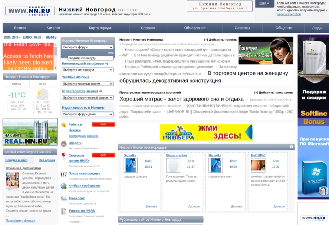
Task: Open the Карта города menu
Action: 100,28
